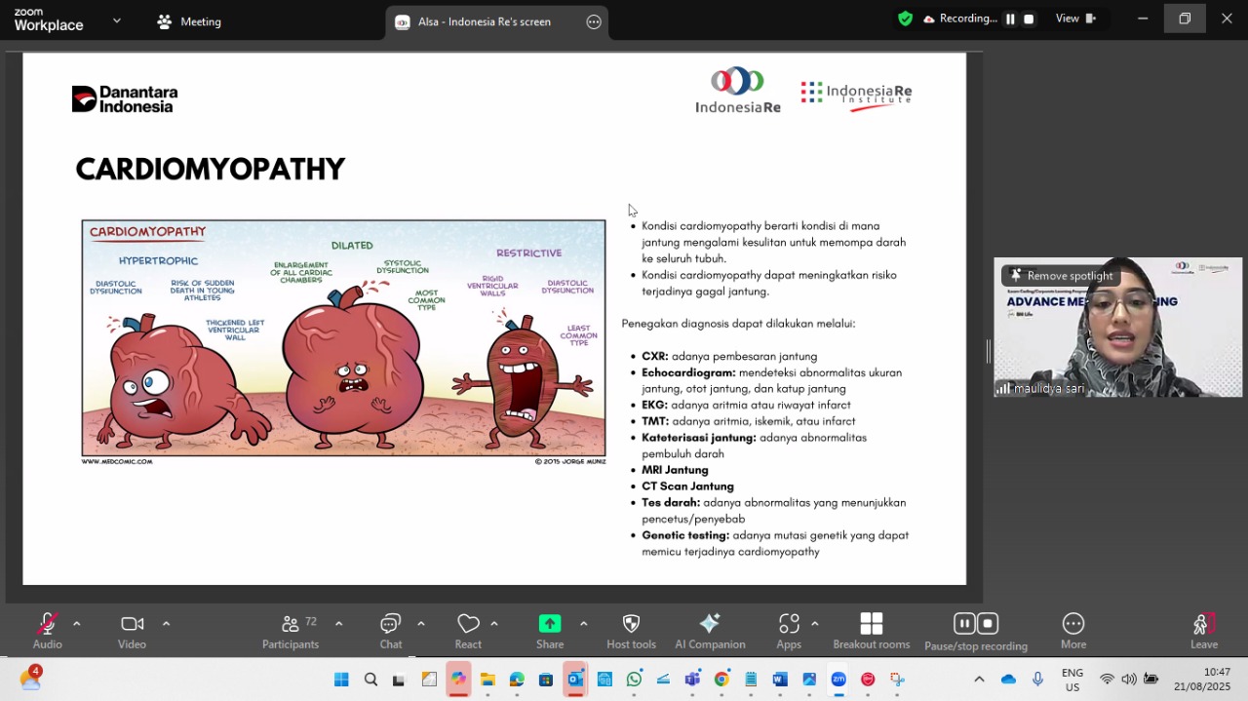Select the Alsa - Indonesia Re's screen tab
The height and width of the screenshot is (701, 1248).
[484, 21]
